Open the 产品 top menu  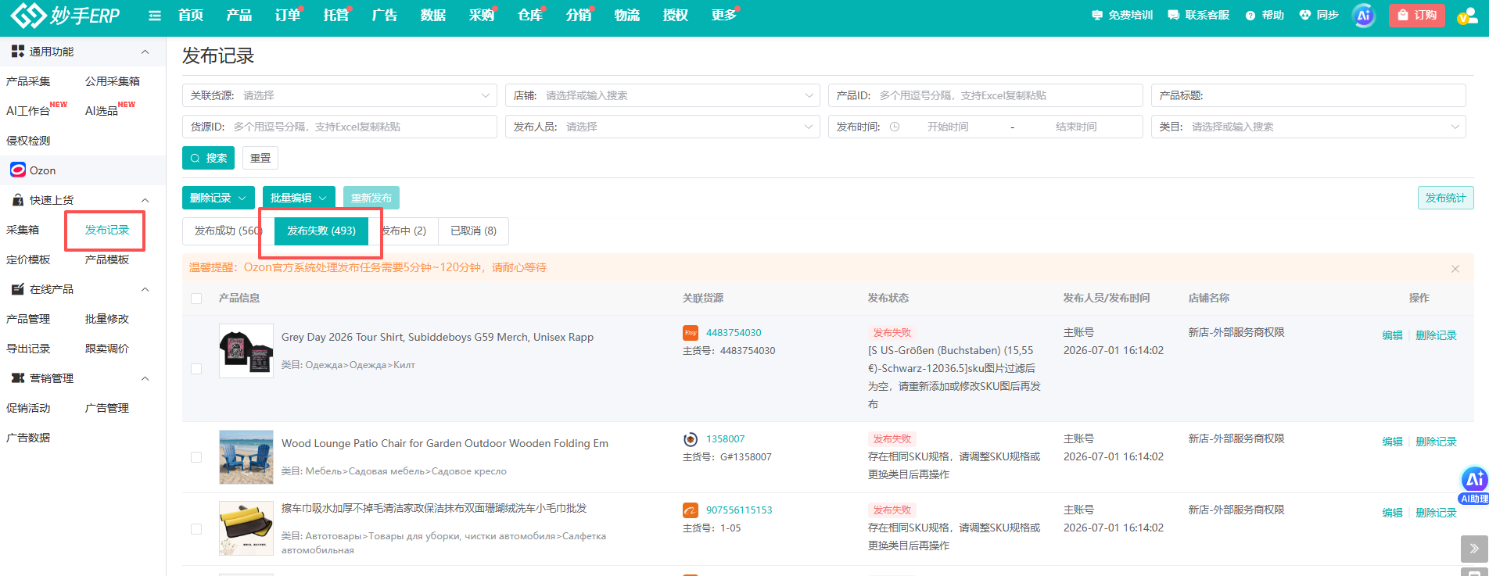tap(239, 15)
